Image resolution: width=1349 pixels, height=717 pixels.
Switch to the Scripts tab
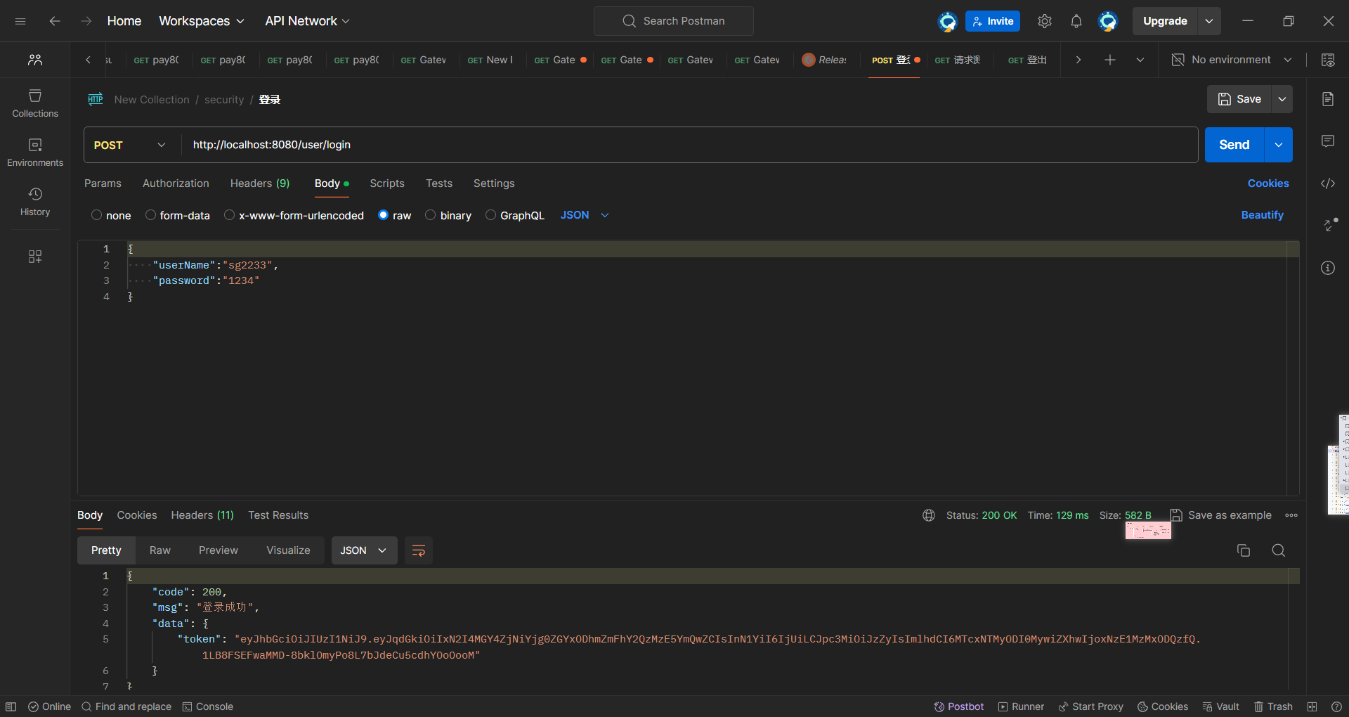[x=387, y=183]
